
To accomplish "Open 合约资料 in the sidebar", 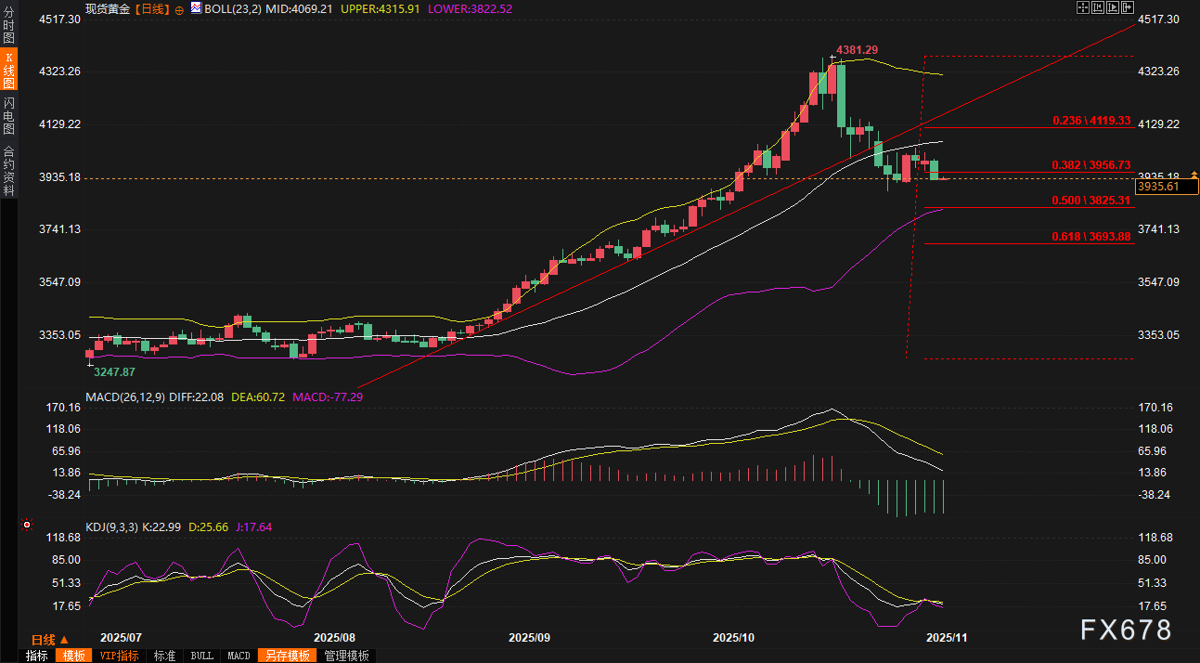I will coord(9,170).
